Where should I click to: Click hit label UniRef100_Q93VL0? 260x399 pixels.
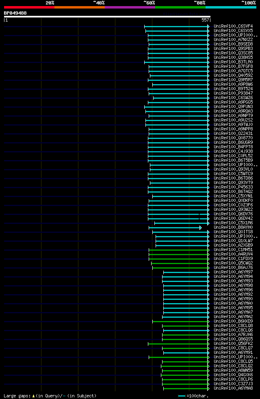pos(233,169)
